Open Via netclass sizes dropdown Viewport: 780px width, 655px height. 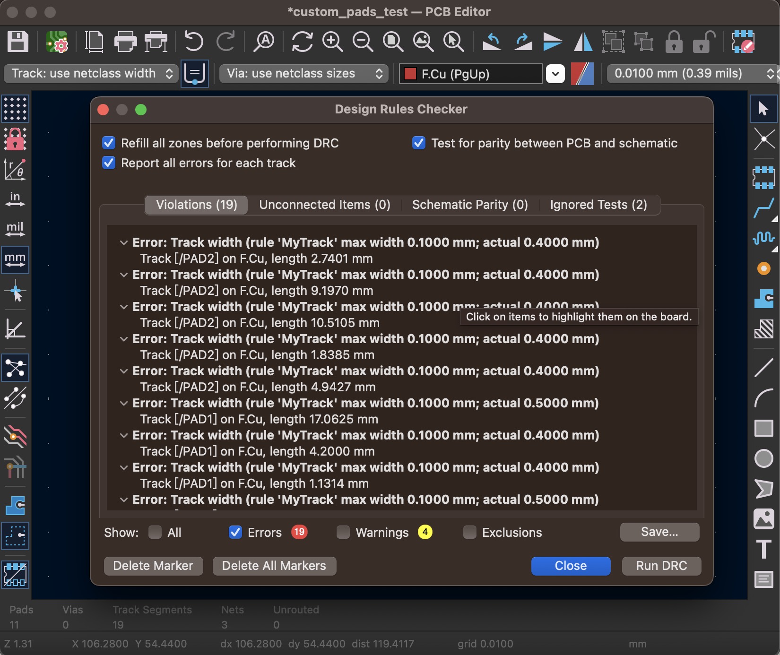click(x=304, y=74)
